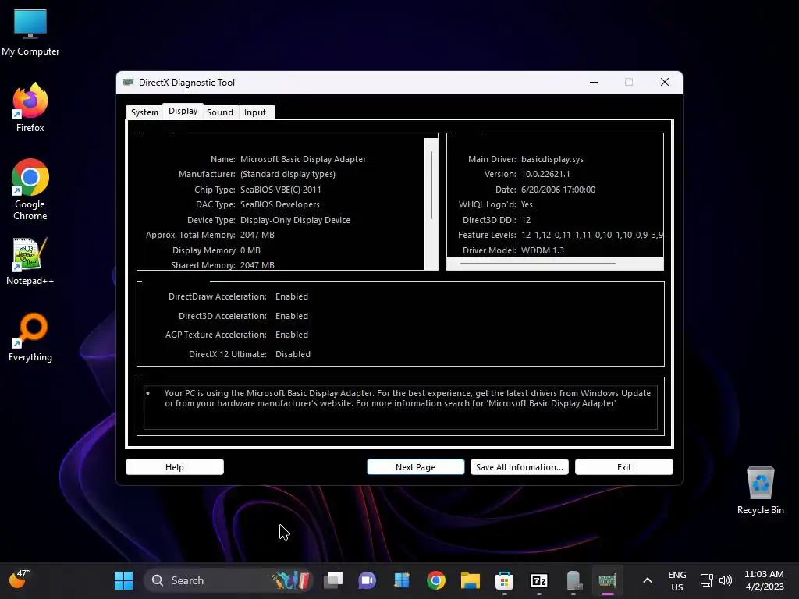Open 7-Zip from the taskbar
The height and width of the screenshot is (599, 799).
tap(538, 580)
